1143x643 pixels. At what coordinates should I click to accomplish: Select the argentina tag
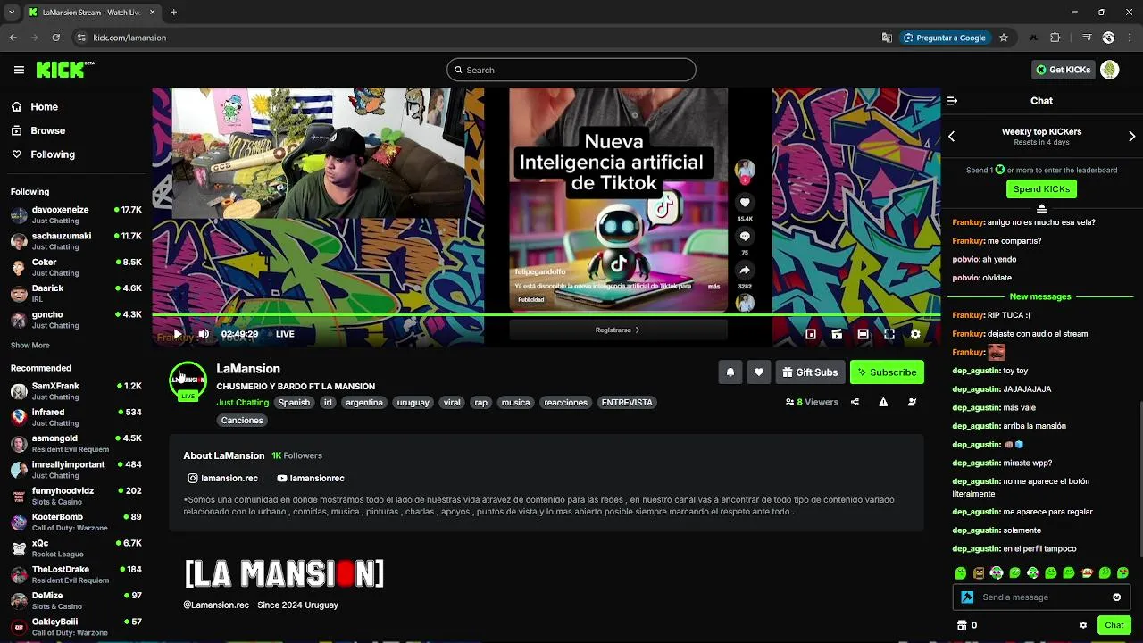click(364, 403)
